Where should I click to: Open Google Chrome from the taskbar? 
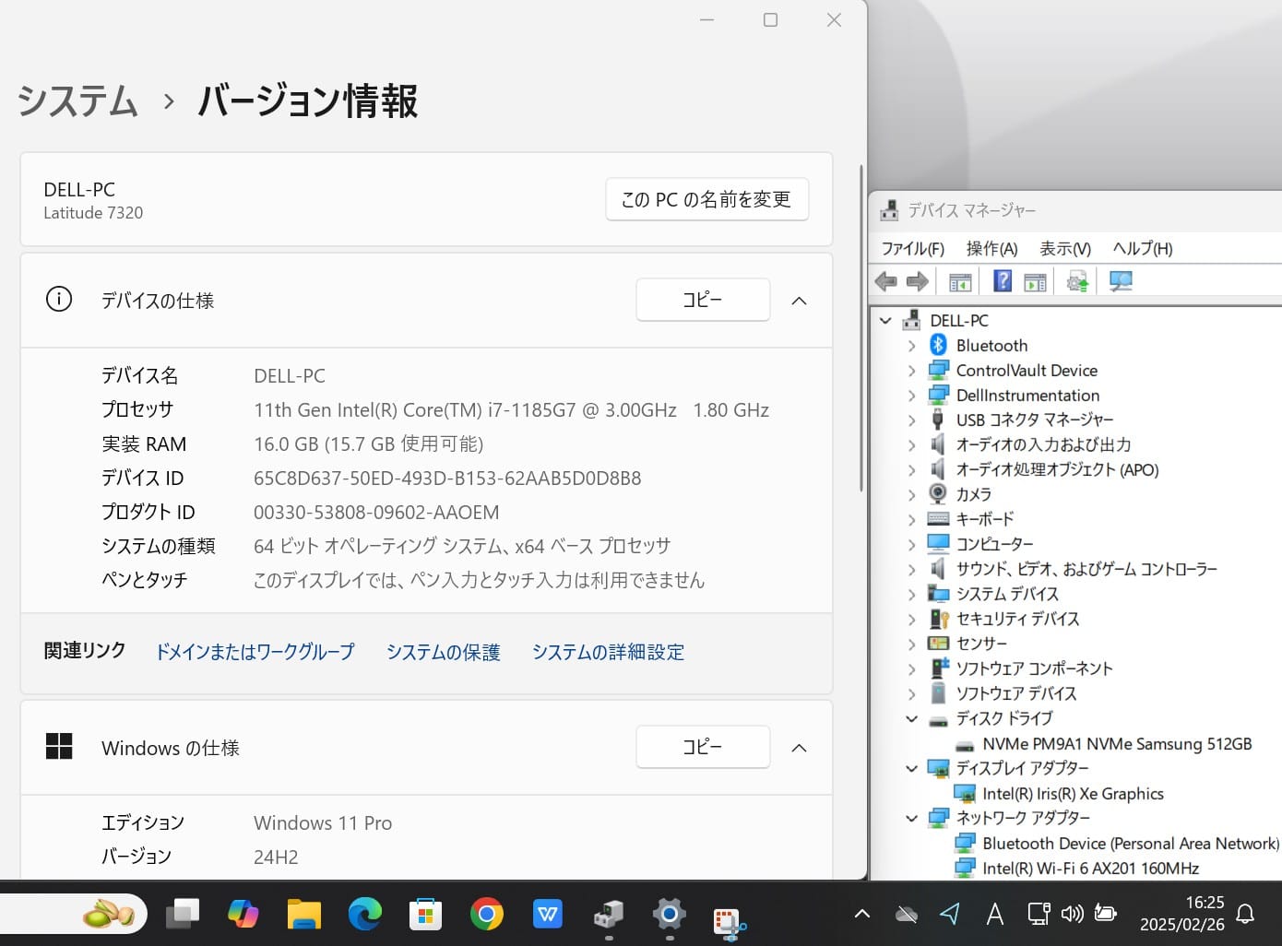(x=486, y=915)
